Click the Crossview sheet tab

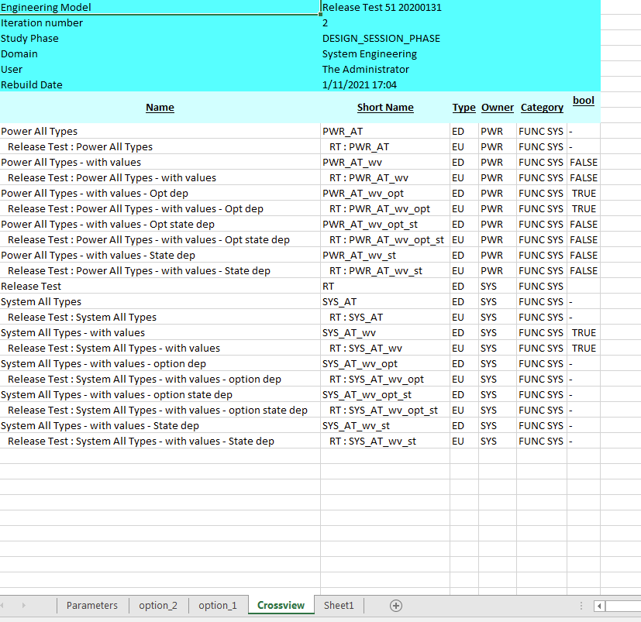pos(279,605)
